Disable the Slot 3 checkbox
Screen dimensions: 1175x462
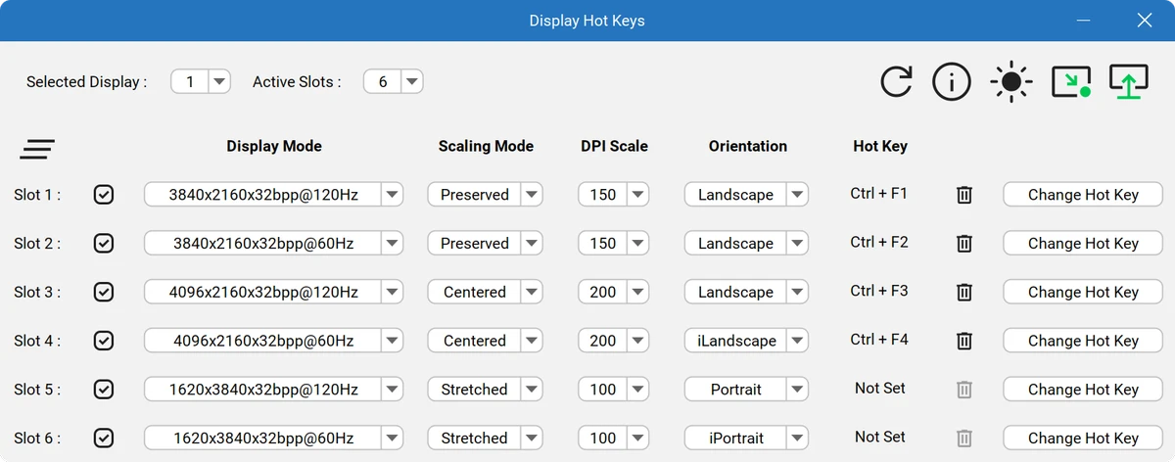[x=104, y=292]
